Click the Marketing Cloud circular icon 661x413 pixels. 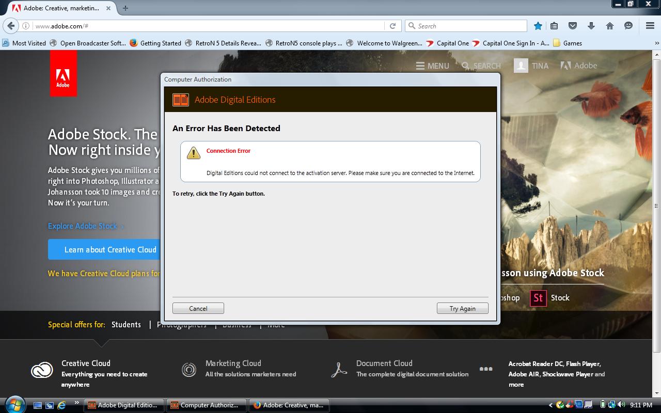click(189, 370)
